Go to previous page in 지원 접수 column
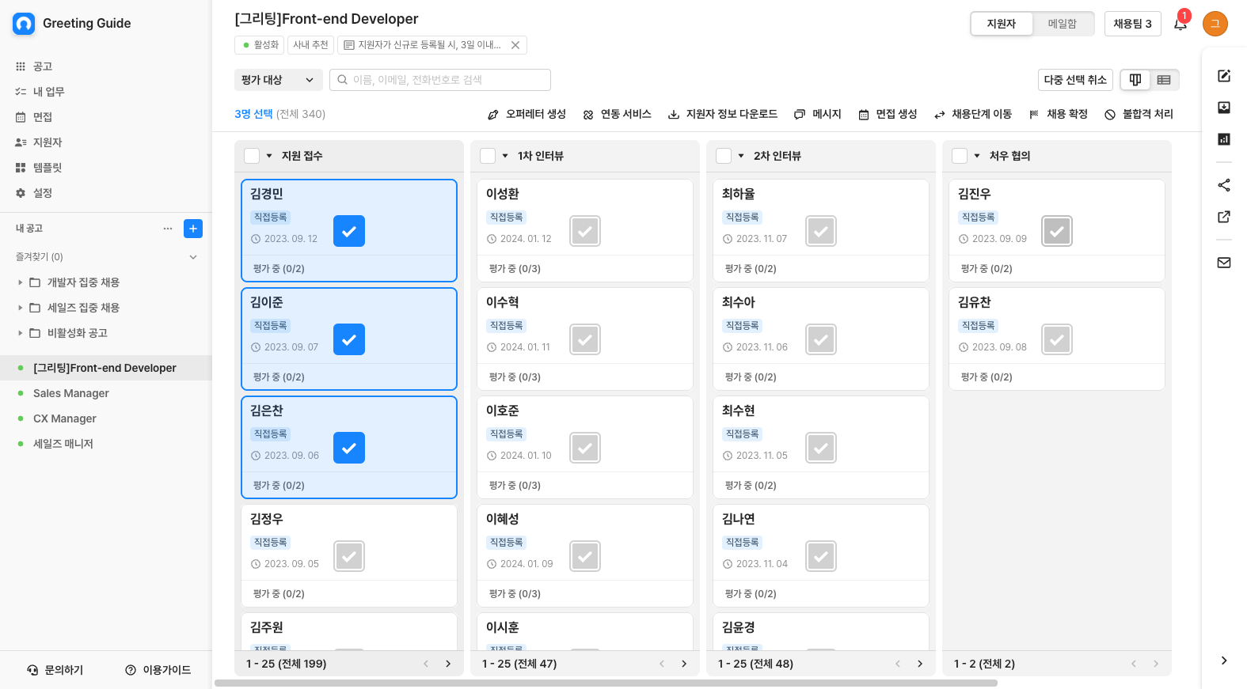Viewport: 1247px width, 689px height. click(426, 664)
